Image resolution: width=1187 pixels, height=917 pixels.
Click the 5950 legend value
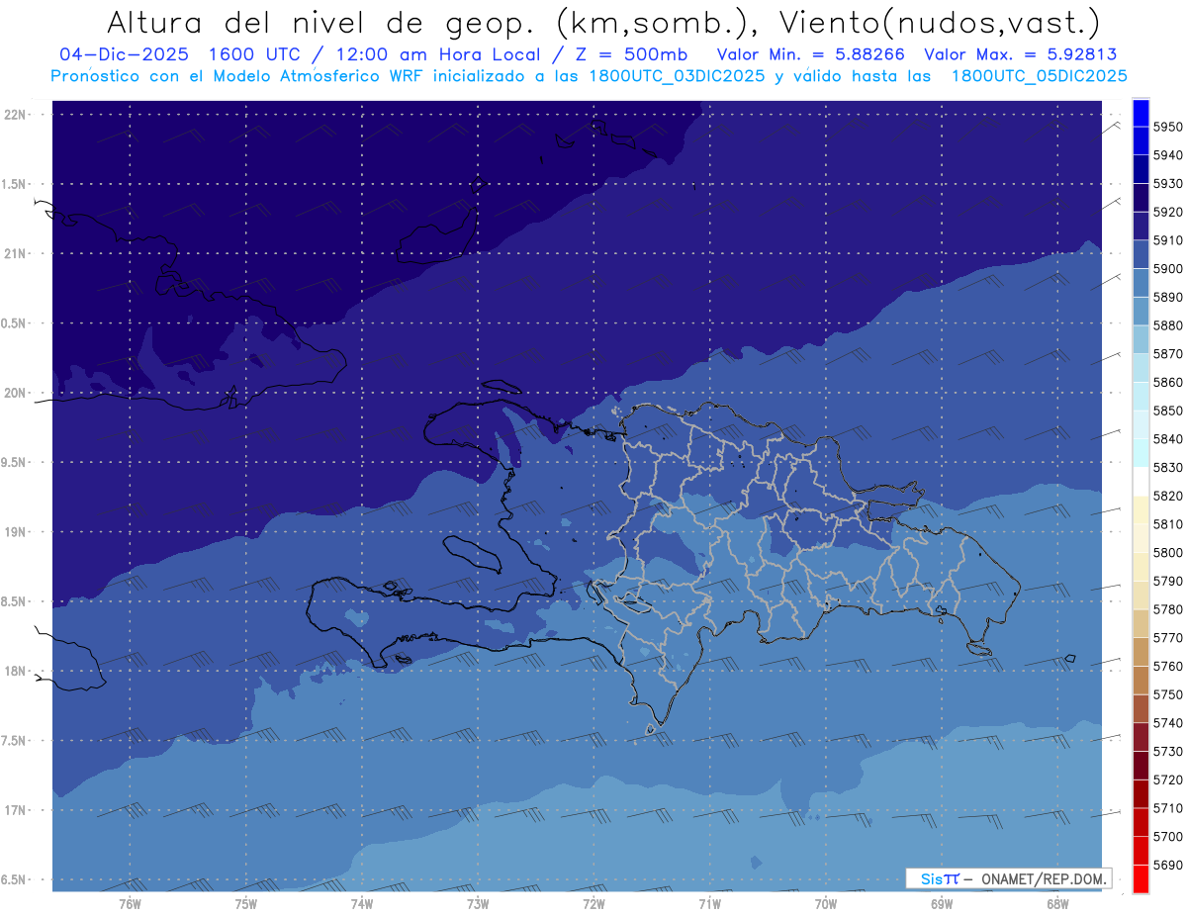point(1168,127)
